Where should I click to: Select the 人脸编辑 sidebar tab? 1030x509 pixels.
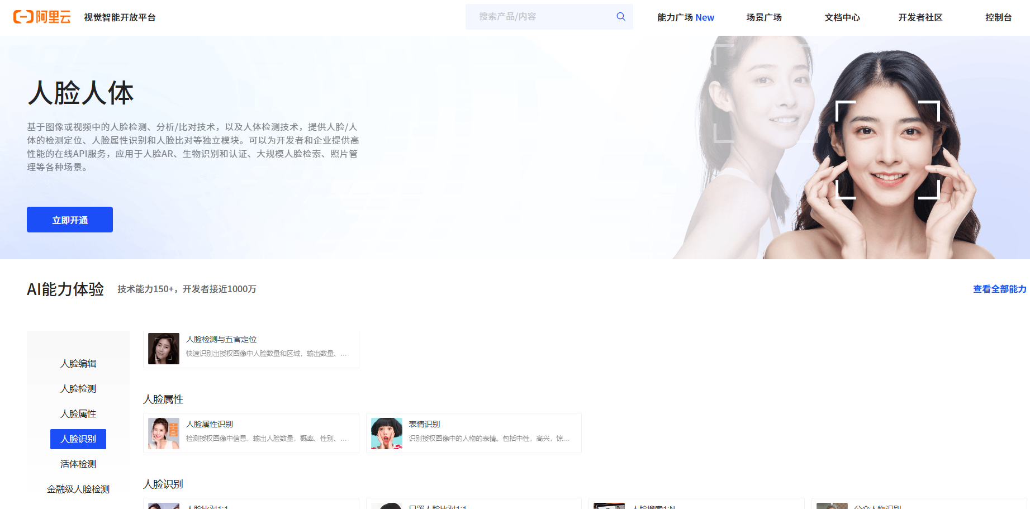[x=78, y=364]
